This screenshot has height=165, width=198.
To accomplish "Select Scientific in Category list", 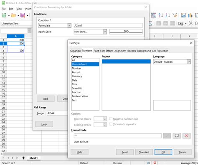I will click(x=85, y=88).
